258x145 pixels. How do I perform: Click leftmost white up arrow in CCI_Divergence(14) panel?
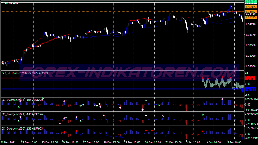[19, 107]
